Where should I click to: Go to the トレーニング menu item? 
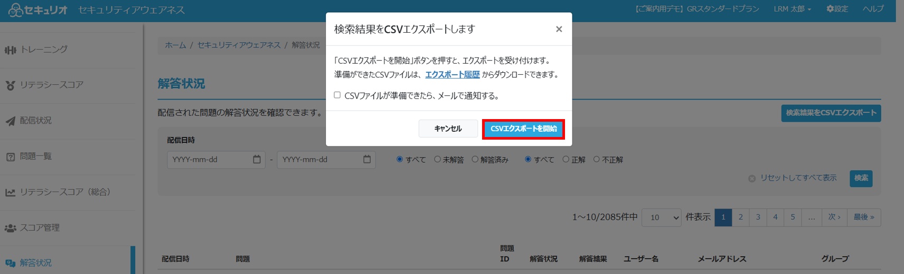click(x=44, y=50)
